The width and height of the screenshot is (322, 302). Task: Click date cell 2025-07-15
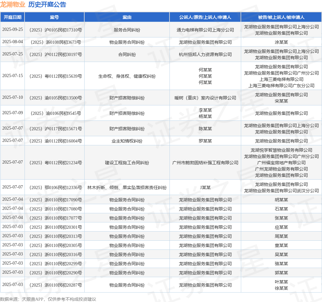pos(13,75)
